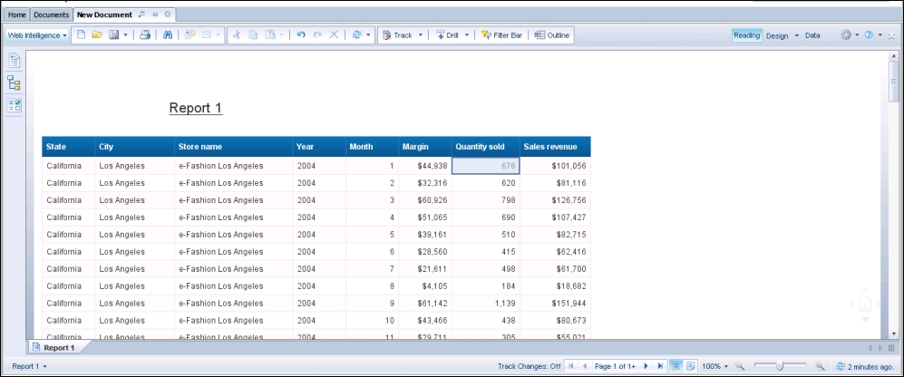This screenshot has width=904, height=377.
Task: Open the Help question mark icon
Action: pos(869,35)
